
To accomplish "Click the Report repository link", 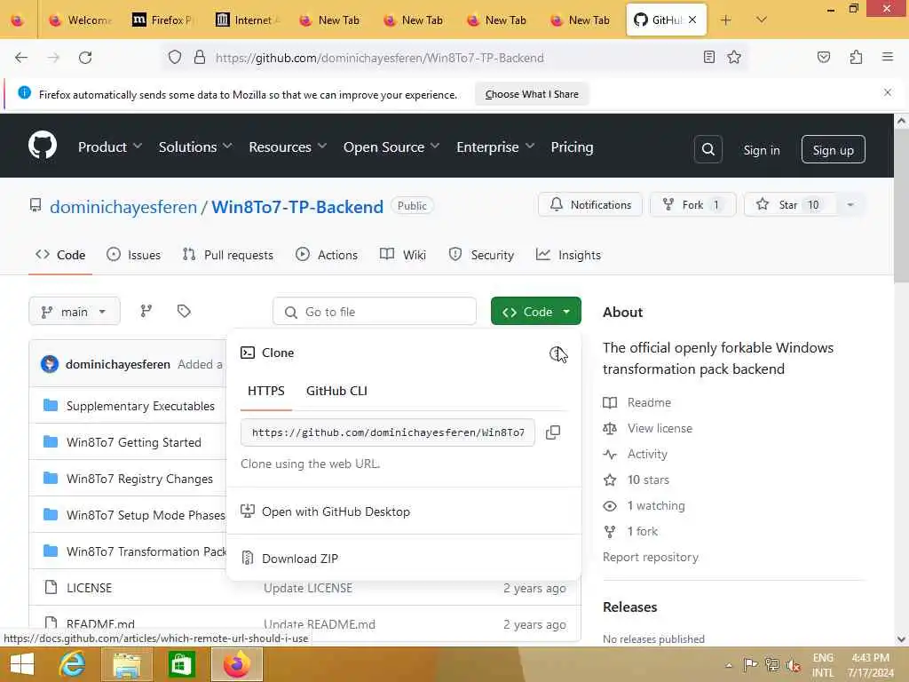I will 651,557.
